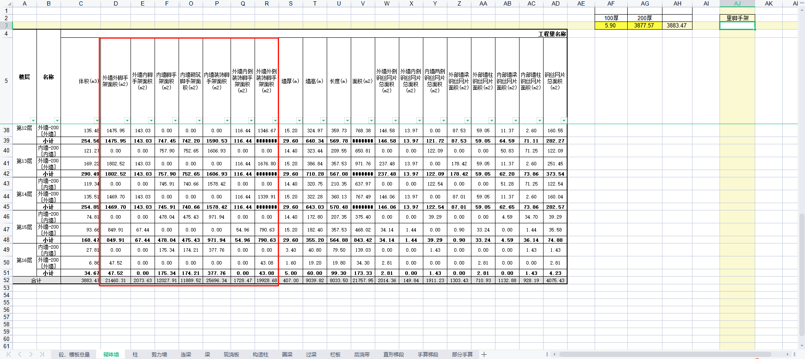
Task: Go to previous sheet arrow
Action: click(20, 354)
